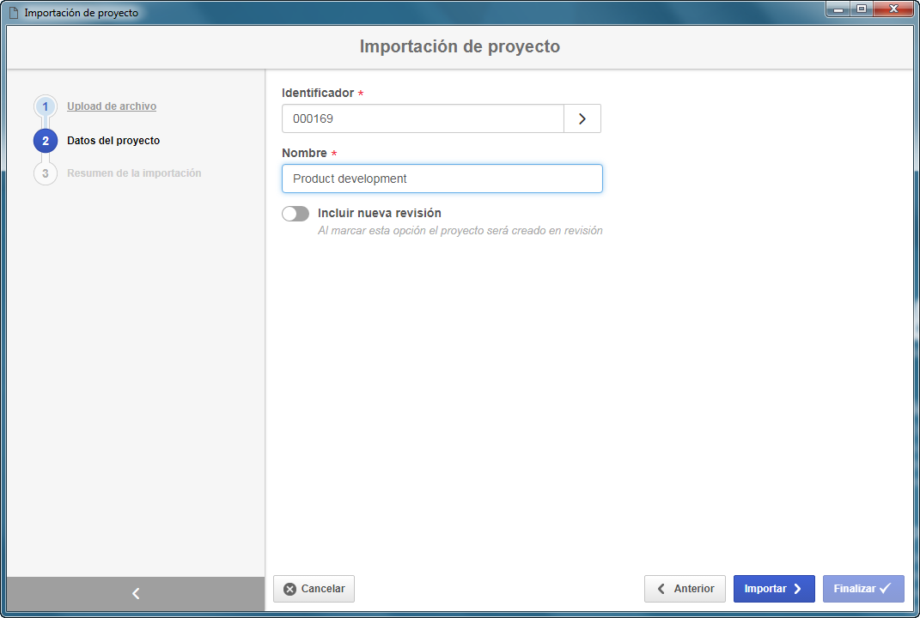Click the X icon on Cancelar
Viewport: 920px width, 618px height.
click(289, 589)
